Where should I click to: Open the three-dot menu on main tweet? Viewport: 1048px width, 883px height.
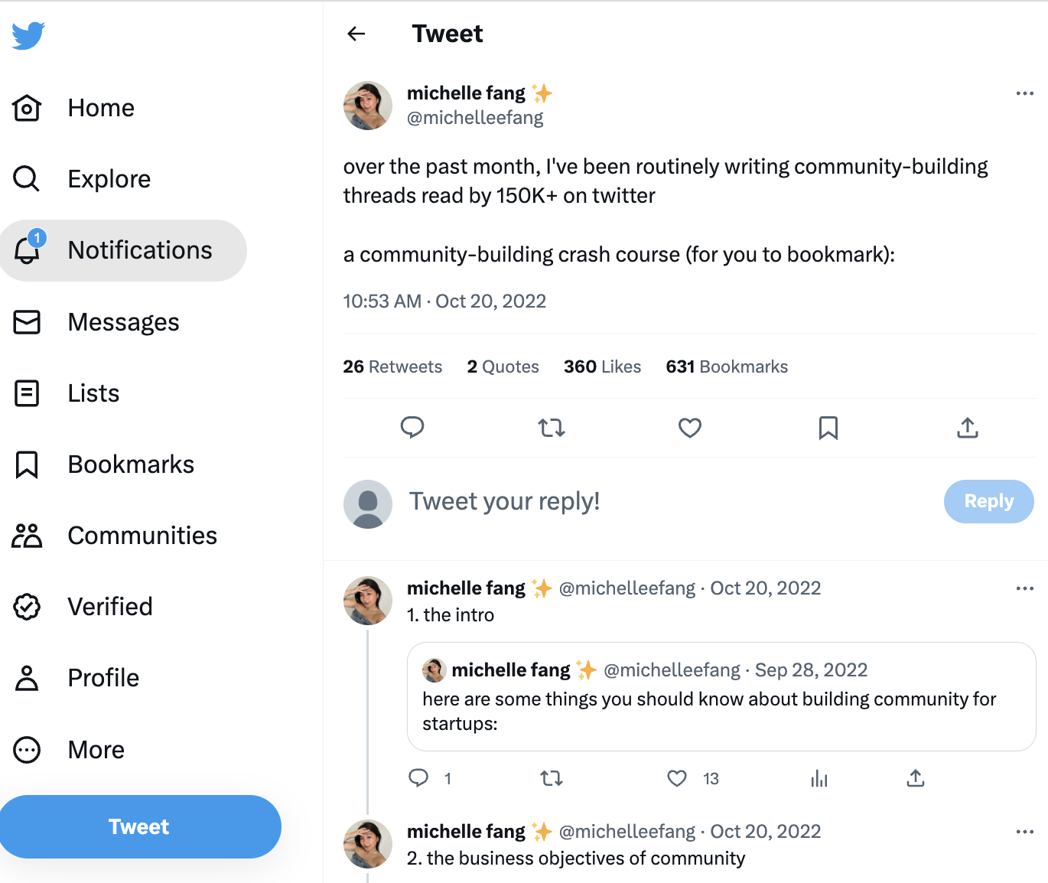click(1025, 93)
